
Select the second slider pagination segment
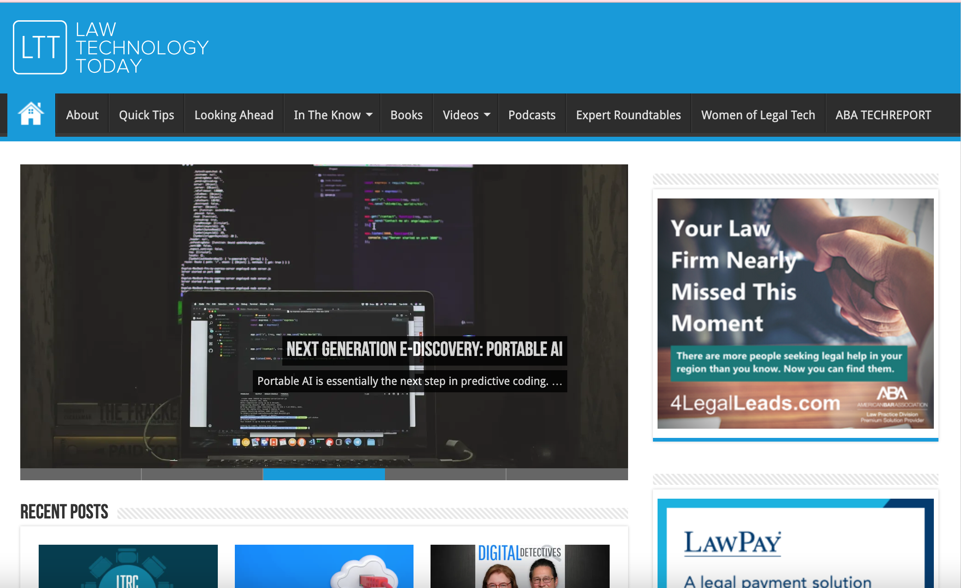tap(202, 474)
